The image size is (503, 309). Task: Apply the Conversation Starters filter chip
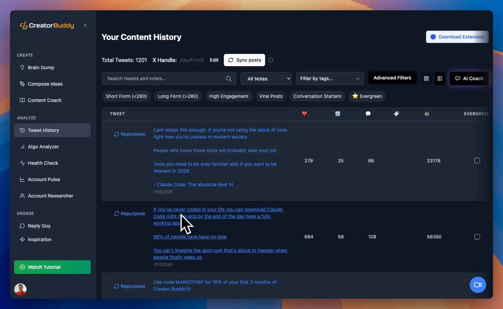click(x=317, y=96)
